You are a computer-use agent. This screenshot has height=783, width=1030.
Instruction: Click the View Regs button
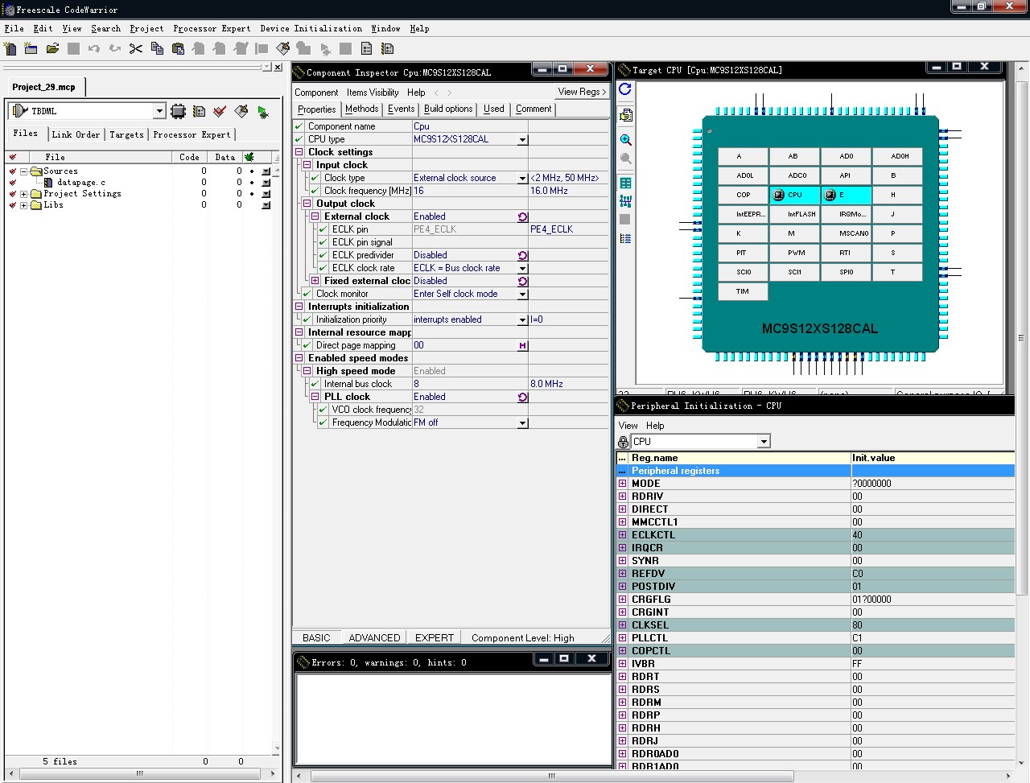click(582, 92)
